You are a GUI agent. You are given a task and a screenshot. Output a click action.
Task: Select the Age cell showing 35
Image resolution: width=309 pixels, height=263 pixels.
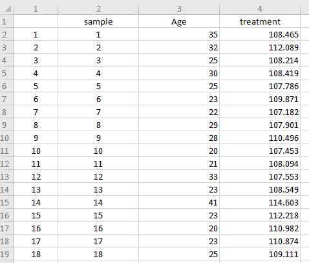[x=179, y=34]
